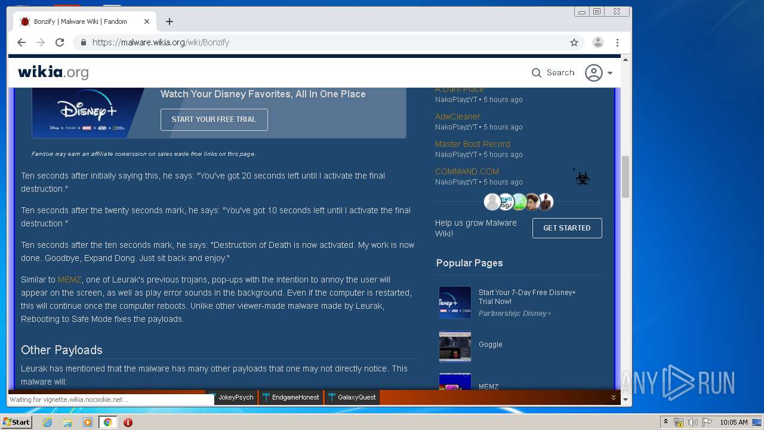The height and width of the screenshot is (430, 764).
Task: Expand the account dropdown arrow
Action: click(x=610, y=73)
